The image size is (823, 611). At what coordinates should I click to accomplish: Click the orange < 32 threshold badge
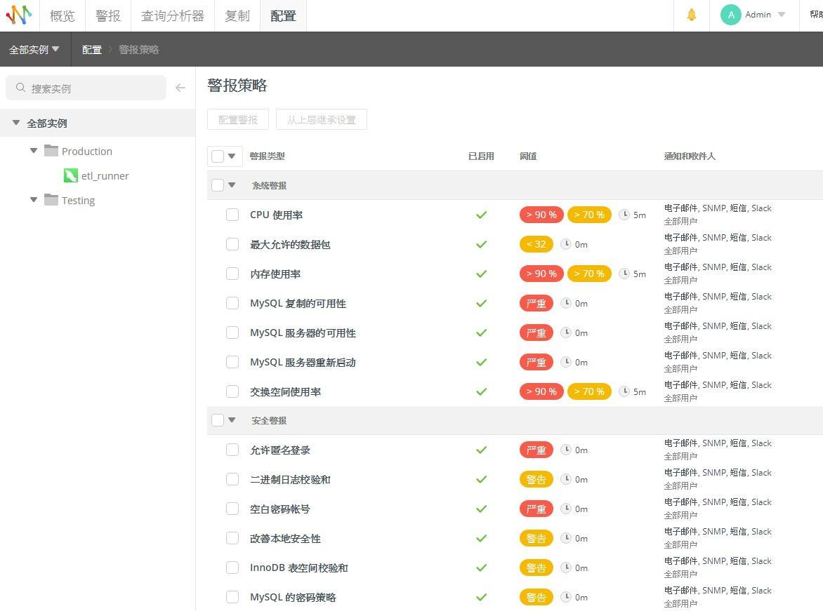pyautogui.click(x=536, y=244)
